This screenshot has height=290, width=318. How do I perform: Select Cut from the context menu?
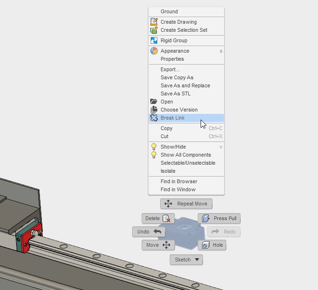coord(186,137)
